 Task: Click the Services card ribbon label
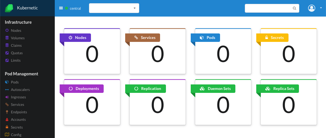click(x=143, y=38)
